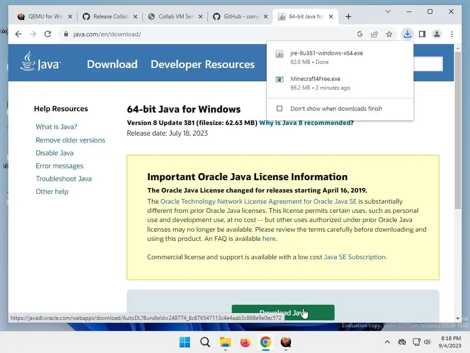470x353 pixels.
Task: Open the "Troubleshoot Java" link
Action: [x=63, y=179]
